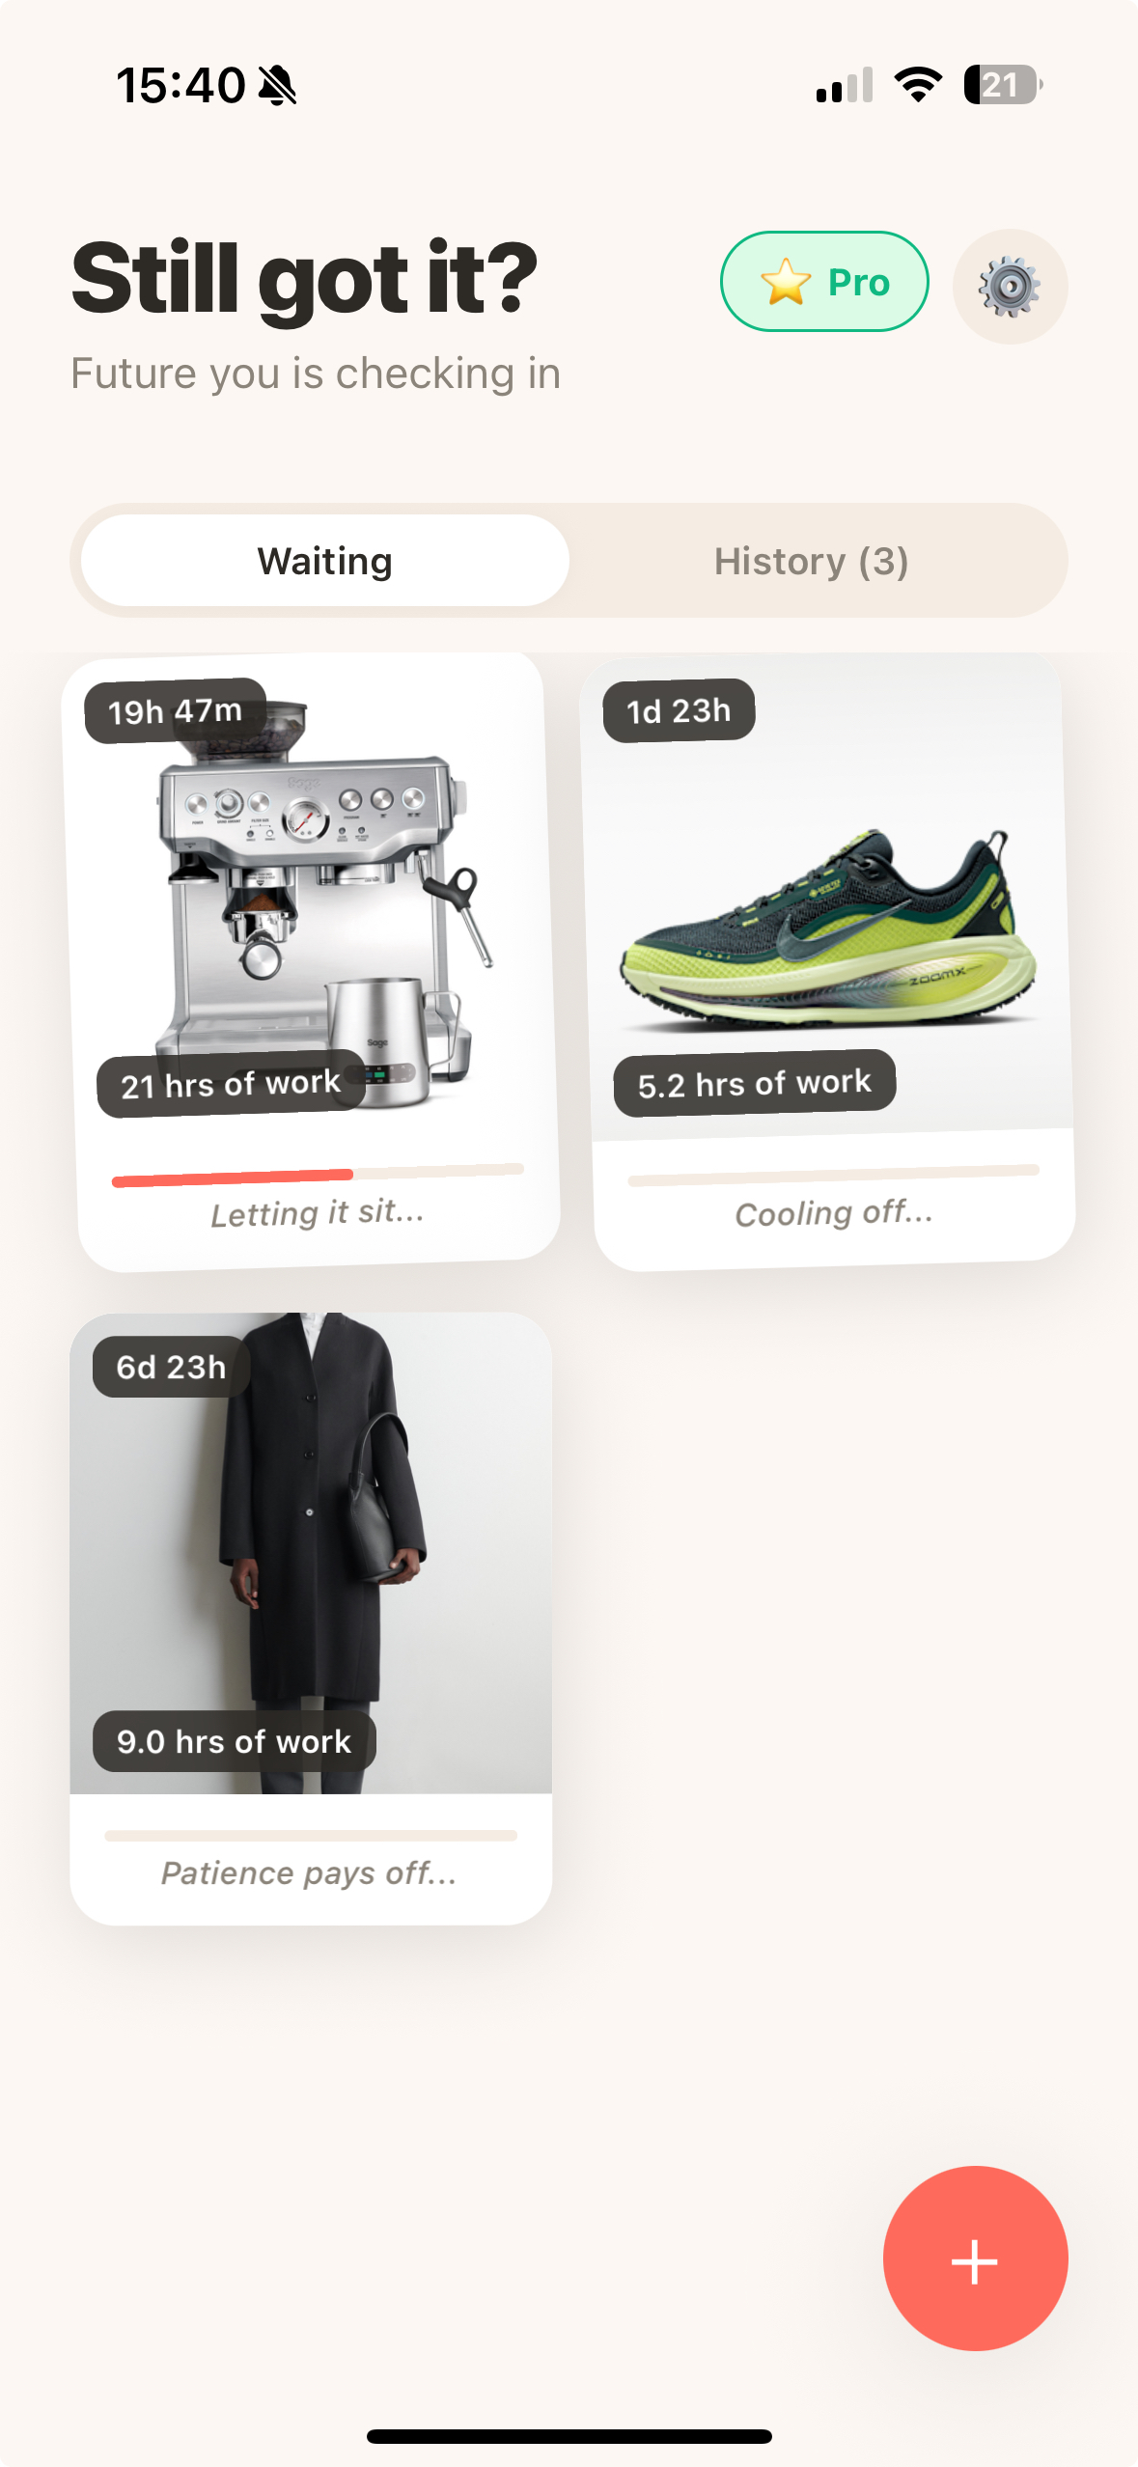Tap the 21 hrs of work label
Screen dimensions: 1138x2467
tap(231, 1084)
